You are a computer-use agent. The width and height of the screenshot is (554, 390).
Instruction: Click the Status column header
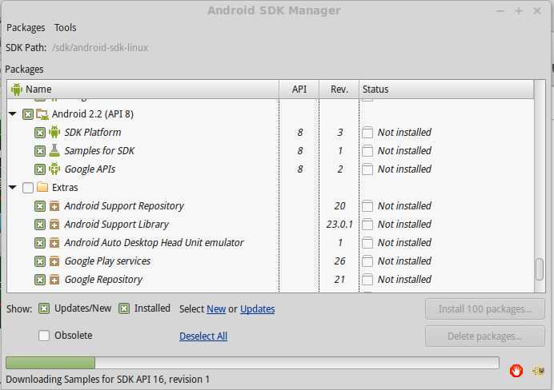tap(447, 90)
